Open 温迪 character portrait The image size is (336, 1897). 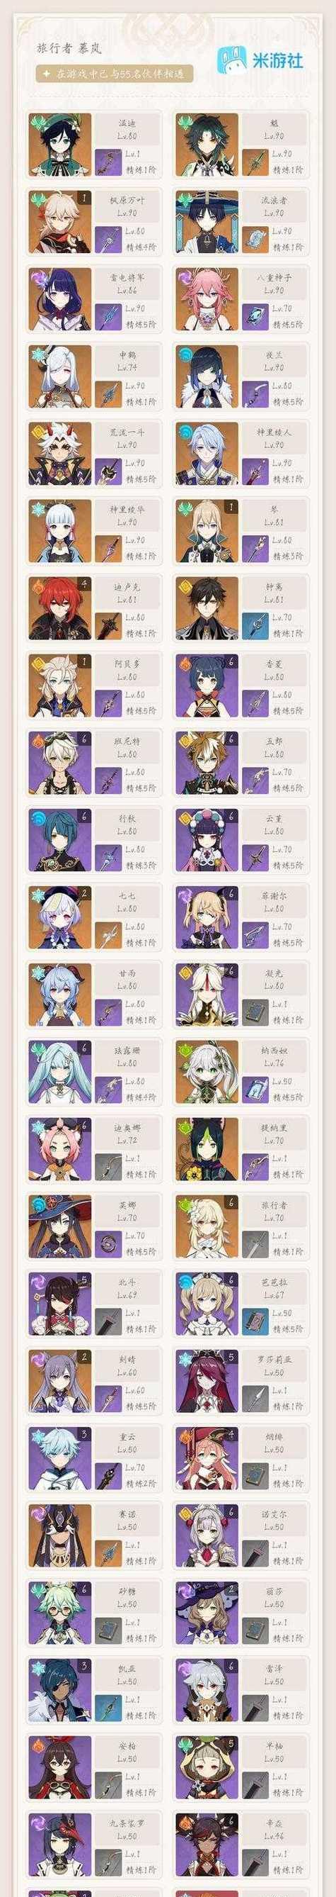click(x=60, y=145)
